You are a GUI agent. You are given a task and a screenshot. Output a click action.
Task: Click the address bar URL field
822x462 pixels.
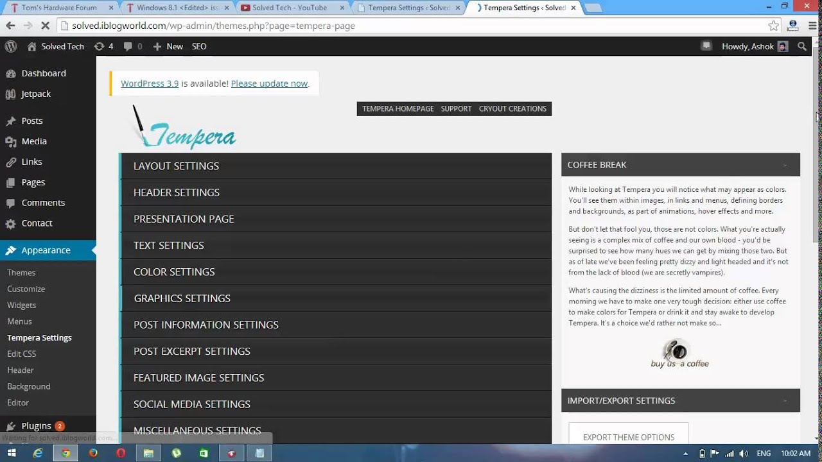[x=411, y=26]
